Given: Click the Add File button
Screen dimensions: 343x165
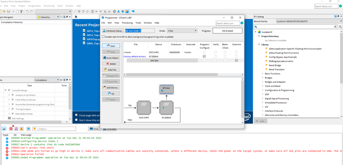Looking at the screenshot, I should 111,70.
